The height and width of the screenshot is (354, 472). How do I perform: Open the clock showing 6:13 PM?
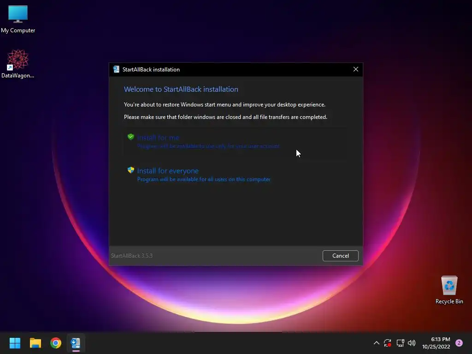pyautogui.click(x=436, y=343)
